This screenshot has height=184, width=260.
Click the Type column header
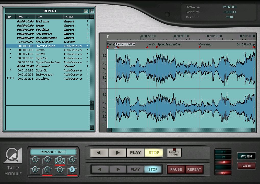(x=49, y=17)
